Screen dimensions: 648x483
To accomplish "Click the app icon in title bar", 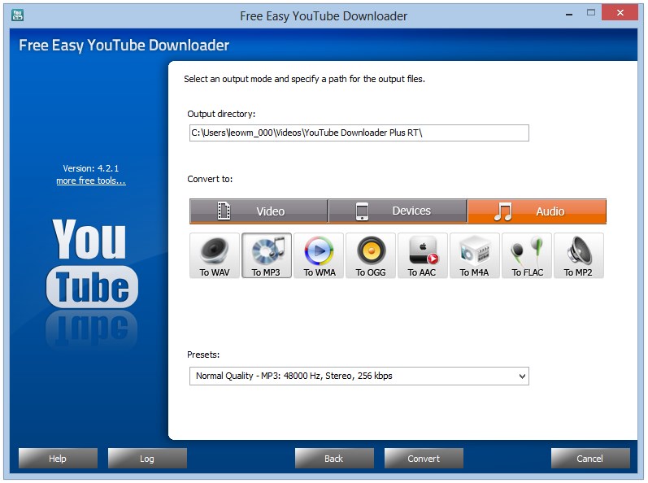I will [17, 15].
